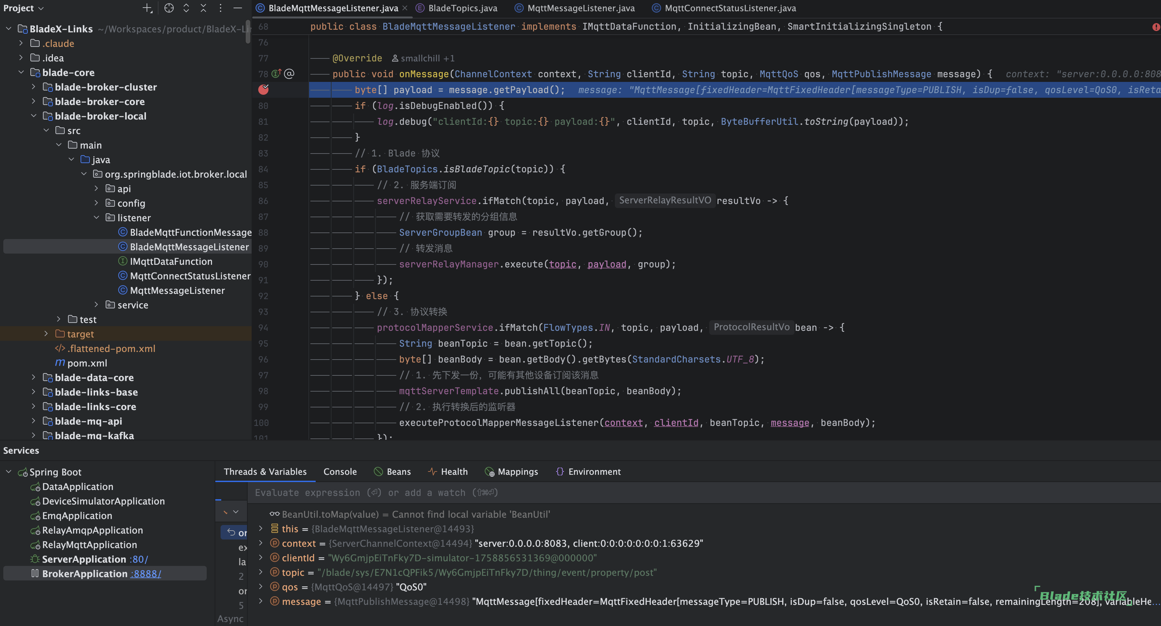Open MqttConnectStatusListener in project tree
This screenshot has height=626, width=1161.
point(184,276)
